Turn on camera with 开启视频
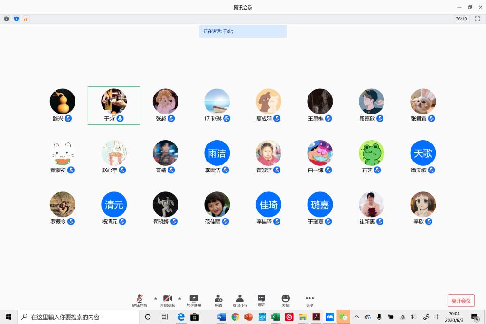 tap(168, 300)
